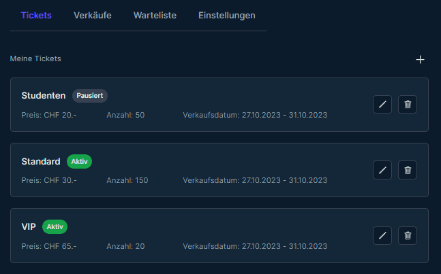
Task: Delete the Studenten ticket
Action: click(x=408, y=105)
